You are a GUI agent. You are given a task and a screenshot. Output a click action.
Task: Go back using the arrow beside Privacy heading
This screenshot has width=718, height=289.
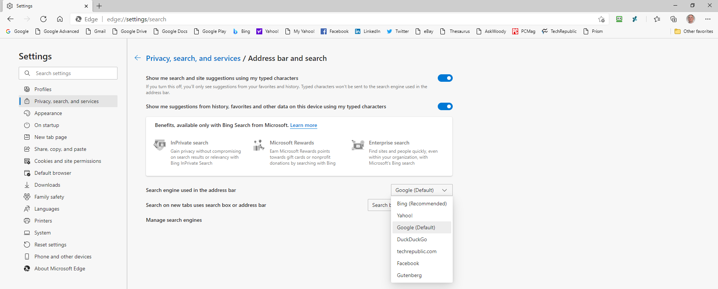(x=138, y=58)
